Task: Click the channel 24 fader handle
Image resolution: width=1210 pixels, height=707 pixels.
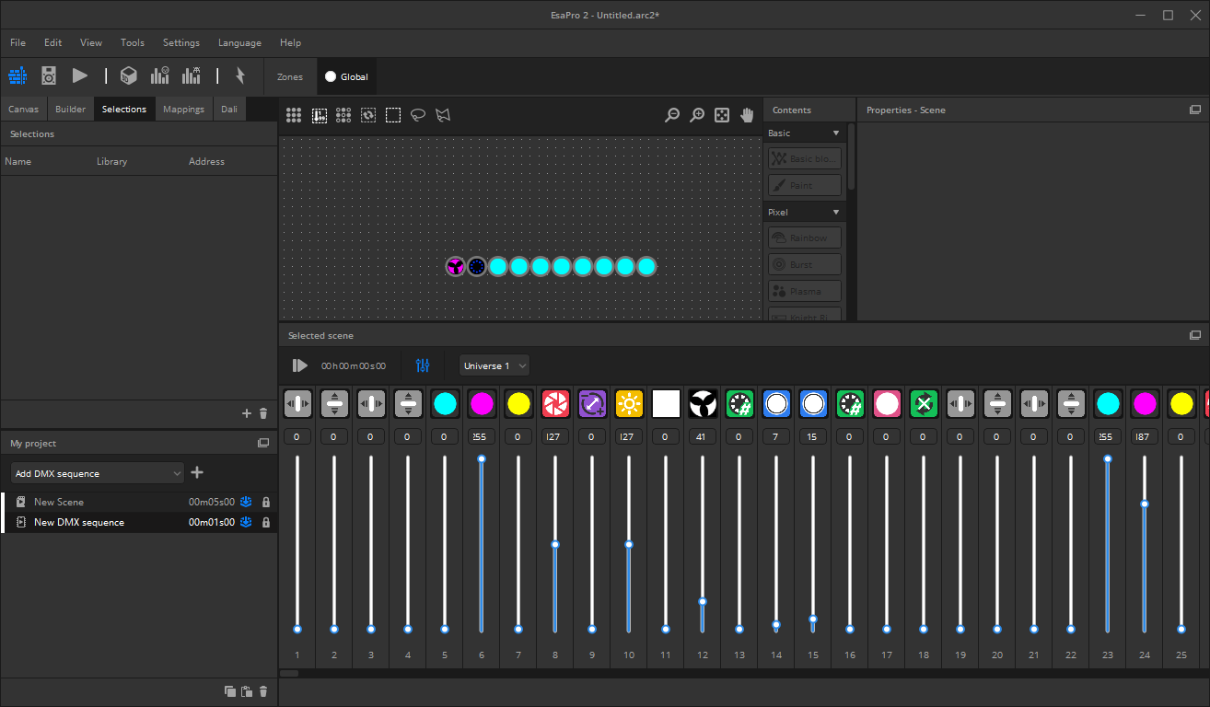Action: click(1145, 504)
